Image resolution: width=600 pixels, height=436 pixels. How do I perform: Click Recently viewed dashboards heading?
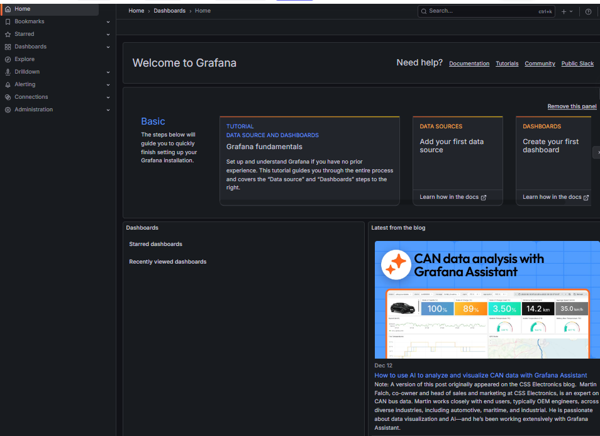(167, 262)
